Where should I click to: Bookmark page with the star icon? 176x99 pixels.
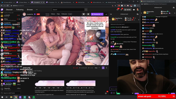click(x=115, y=5)
